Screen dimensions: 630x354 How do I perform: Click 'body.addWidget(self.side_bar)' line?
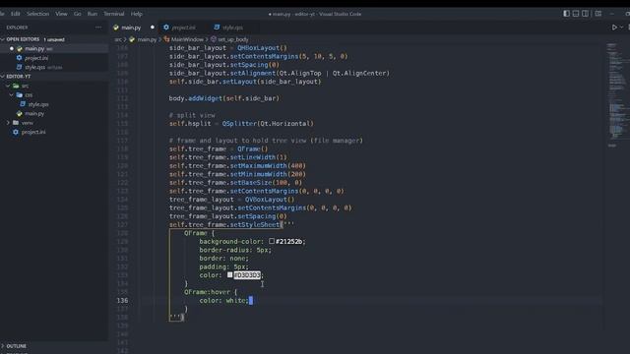(223, 98)
